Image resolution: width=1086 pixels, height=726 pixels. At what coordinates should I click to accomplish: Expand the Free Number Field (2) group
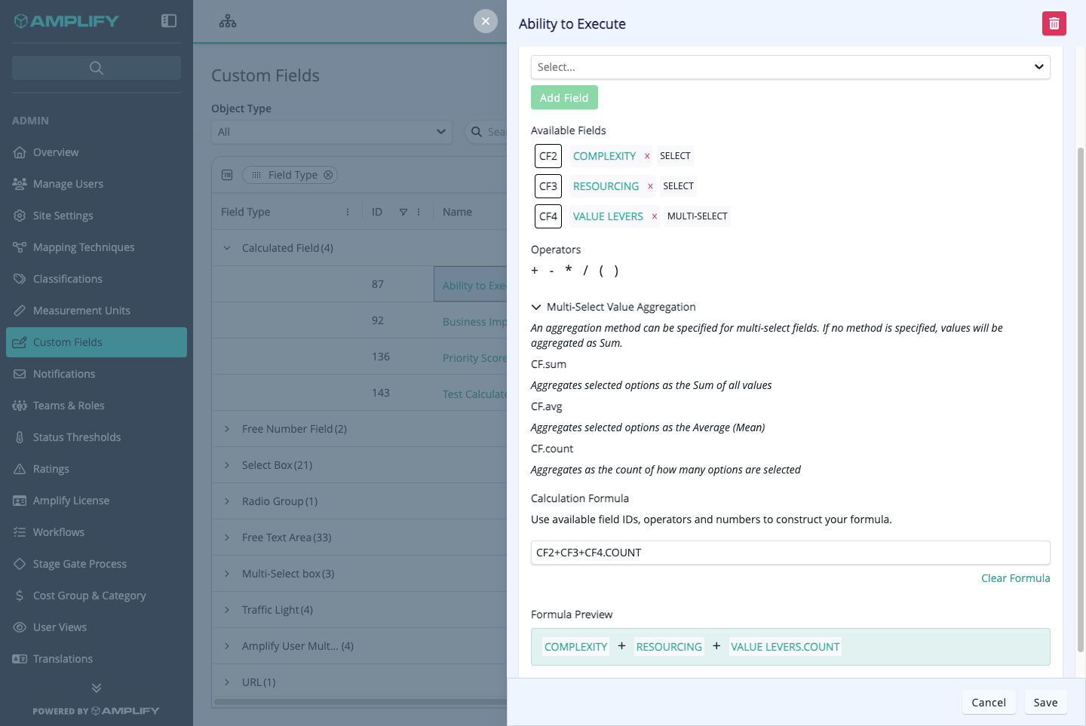(x=227, y=429)
